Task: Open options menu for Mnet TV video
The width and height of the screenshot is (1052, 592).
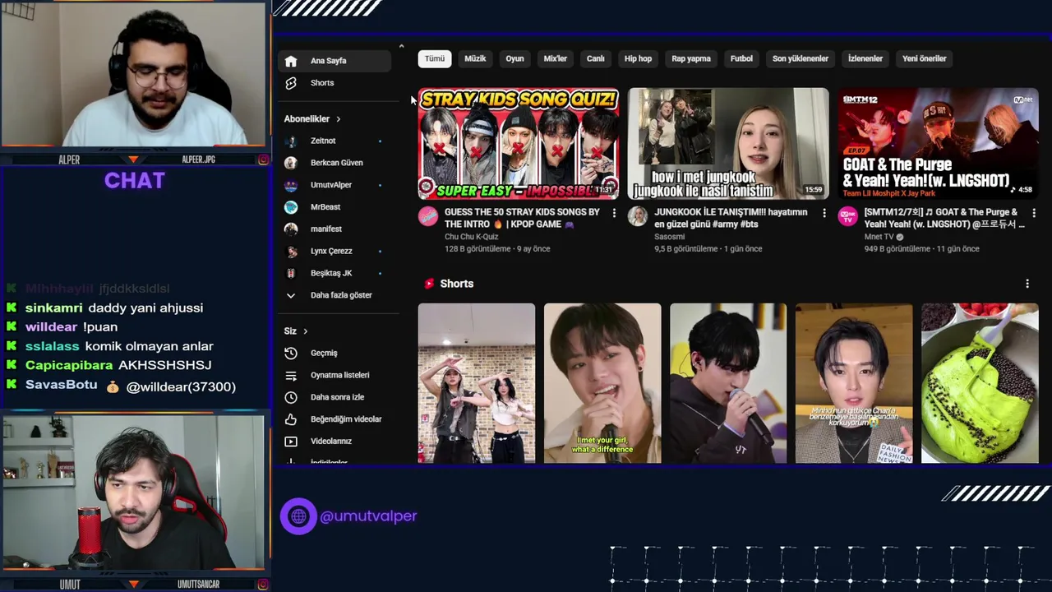Action: point(1033,213)
